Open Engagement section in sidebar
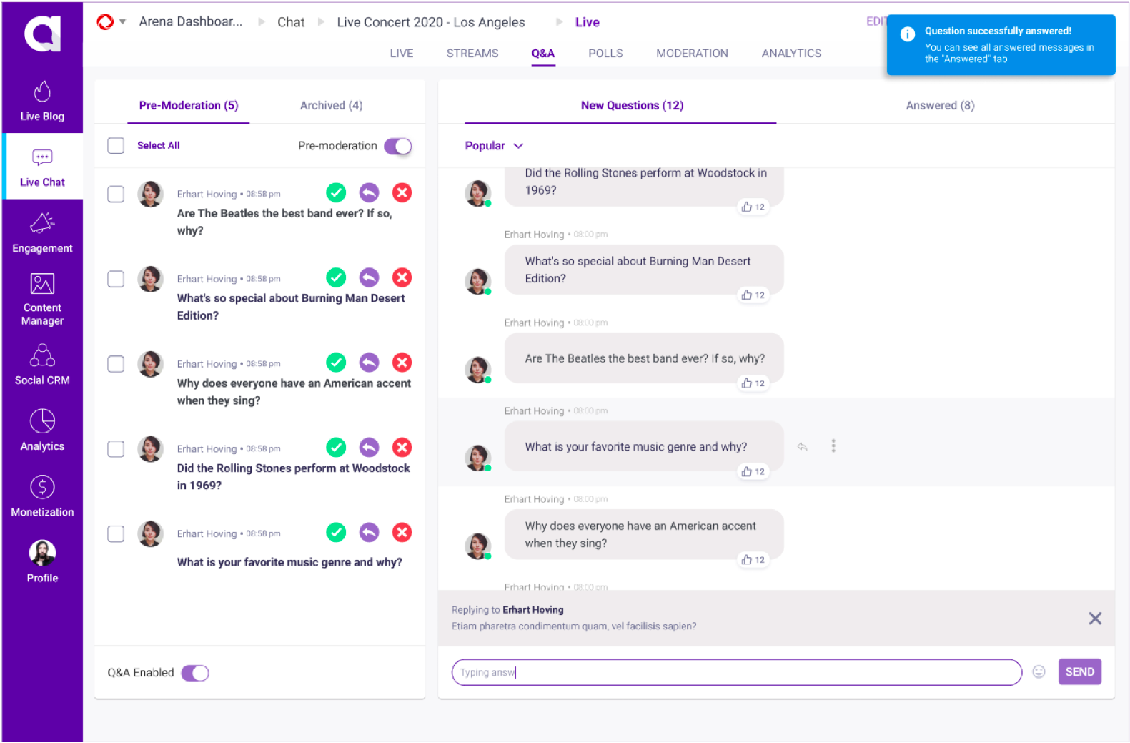This screenshot has width=1130, height=743. point(42,233)
